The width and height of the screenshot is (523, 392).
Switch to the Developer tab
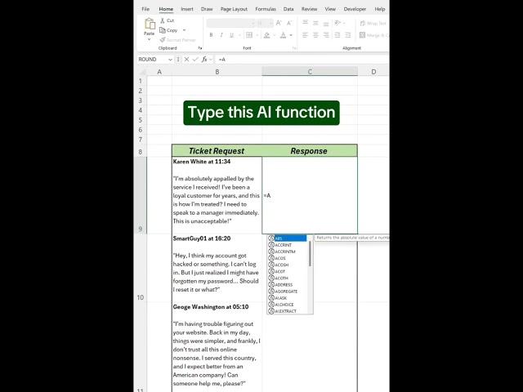[x=355, y=9]
